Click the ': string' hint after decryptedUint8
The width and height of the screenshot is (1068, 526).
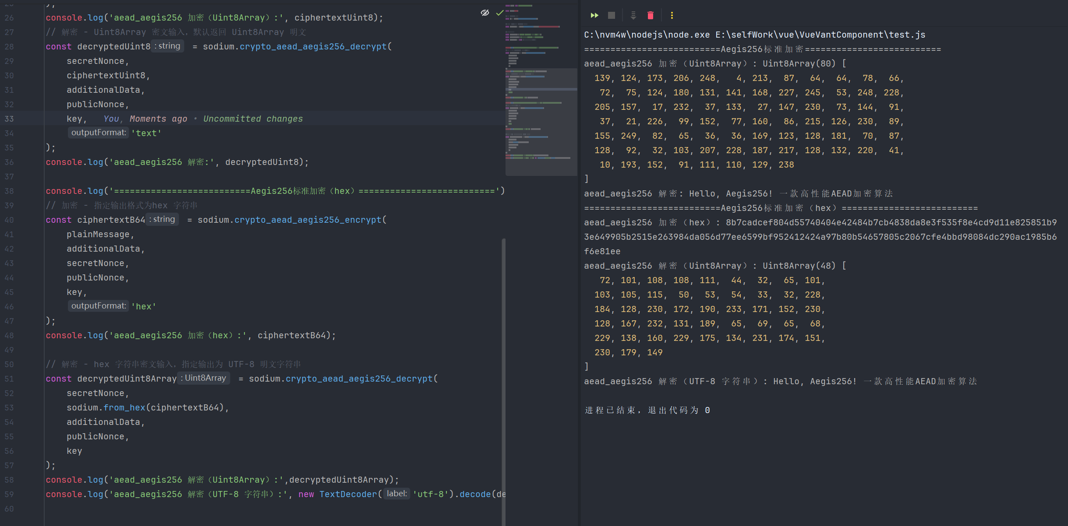[167, 46]
